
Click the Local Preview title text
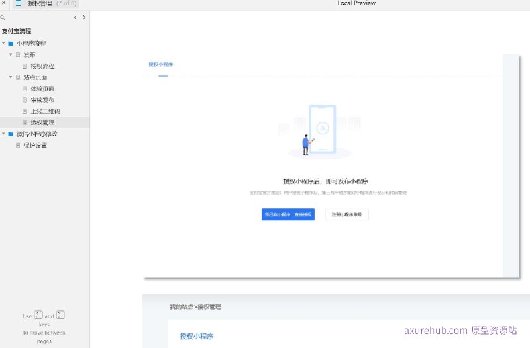(356, 3)
